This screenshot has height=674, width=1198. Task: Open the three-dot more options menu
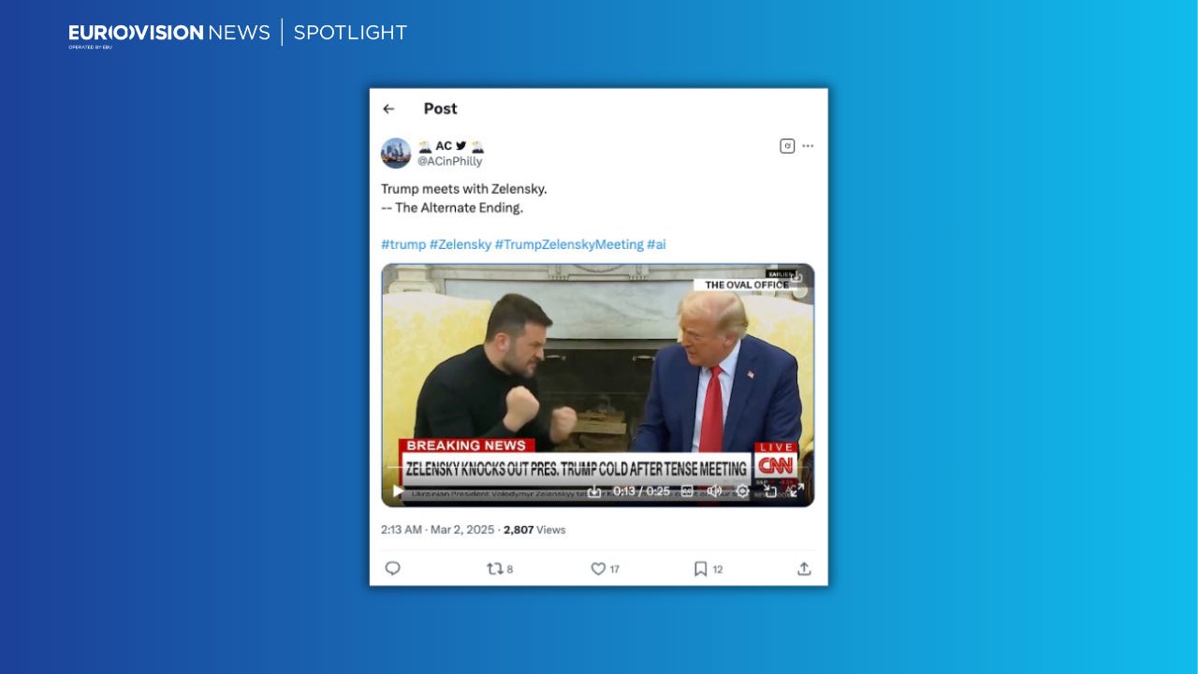pos(808,146)
